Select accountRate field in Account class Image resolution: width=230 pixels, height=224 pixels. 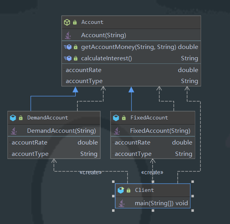(x=131, y=70)
